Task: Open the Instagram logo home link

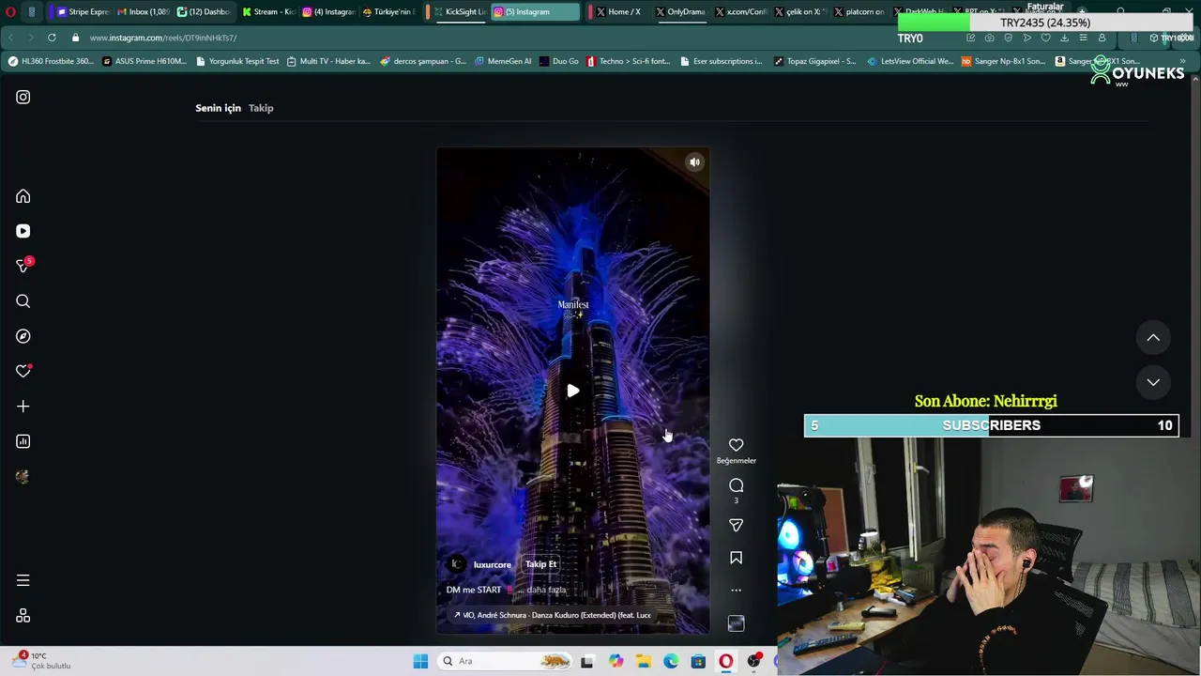Action: (x=23, y=97)
